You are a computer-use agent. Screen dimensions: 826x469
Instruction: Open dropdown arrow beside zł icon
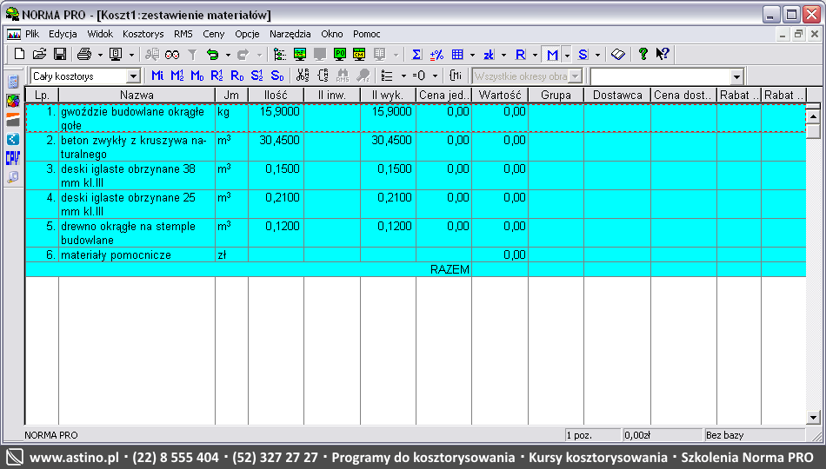(503, 55)
